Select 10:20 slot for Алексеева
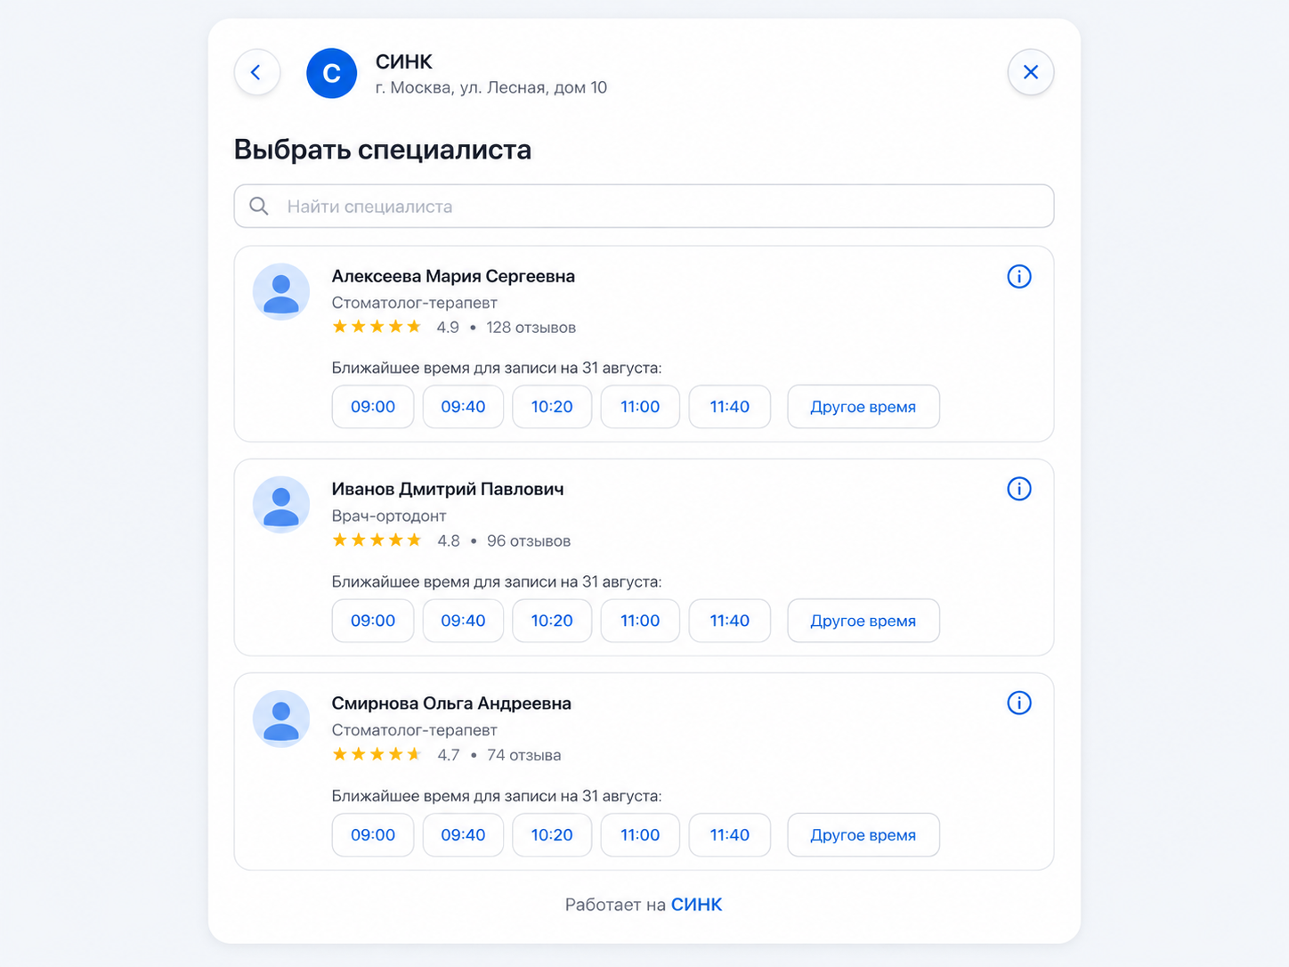 [x=552, y=407]
